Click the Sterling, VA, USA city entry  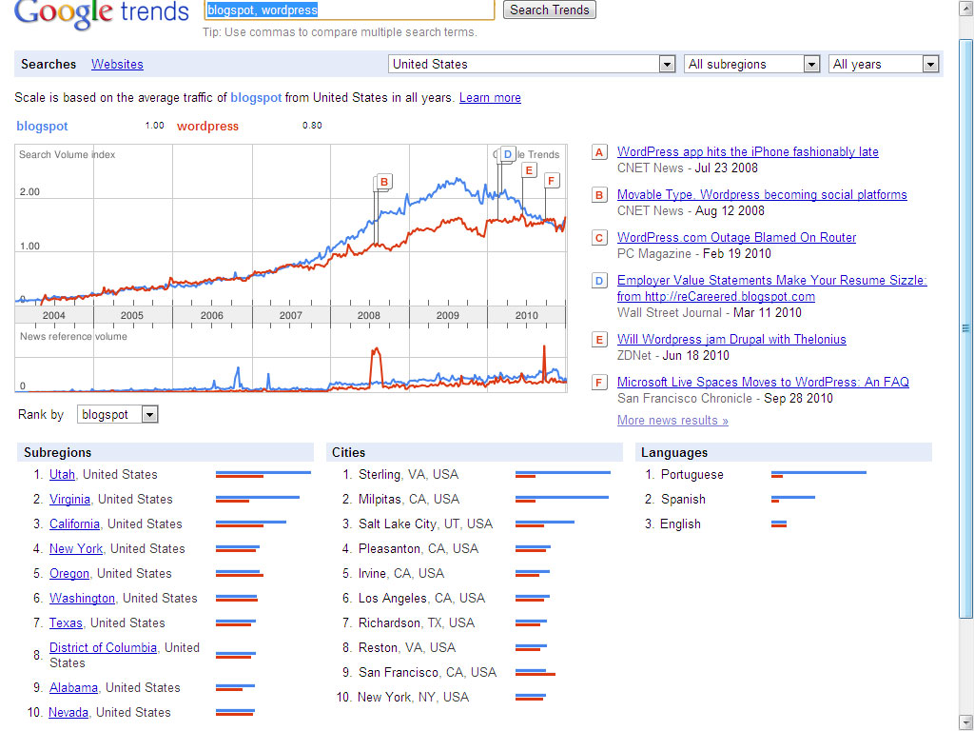408,474
